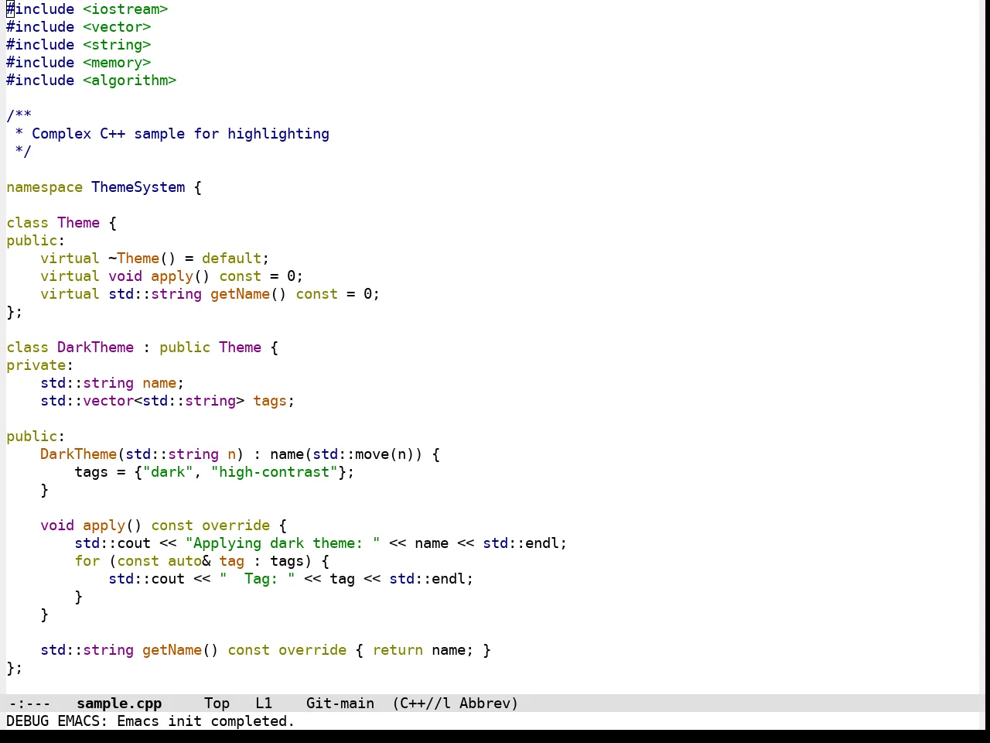Click the 'tags' member in vector declaration line
Screen dimensions: 990x743
[270, 401]
